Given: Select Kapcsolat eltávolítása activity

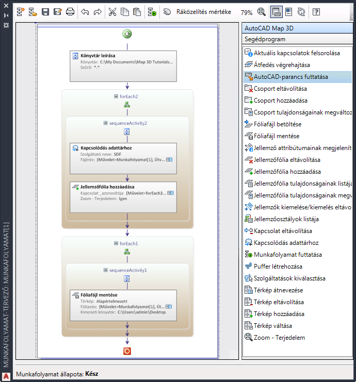Looking at the screenshot, I should click(x=298, y=231).
